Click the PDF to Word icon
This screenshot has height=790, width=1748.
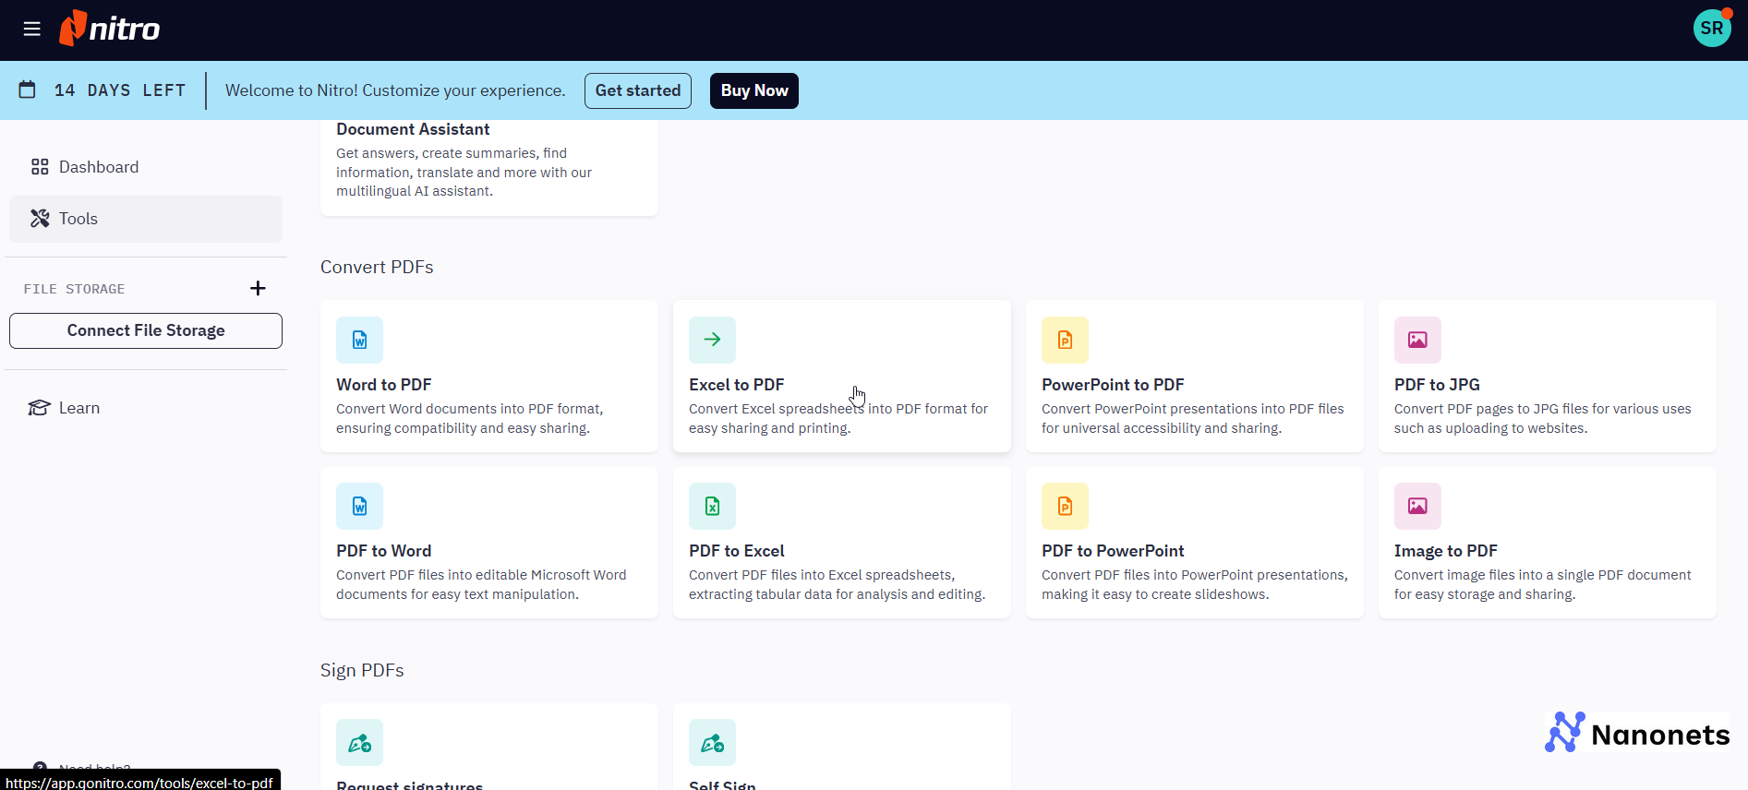click(359, 506)
